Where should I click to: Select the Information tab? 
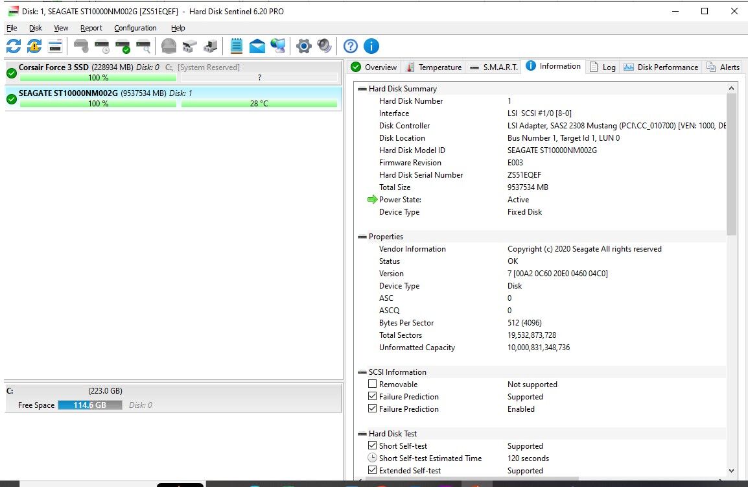coord(554,66)
